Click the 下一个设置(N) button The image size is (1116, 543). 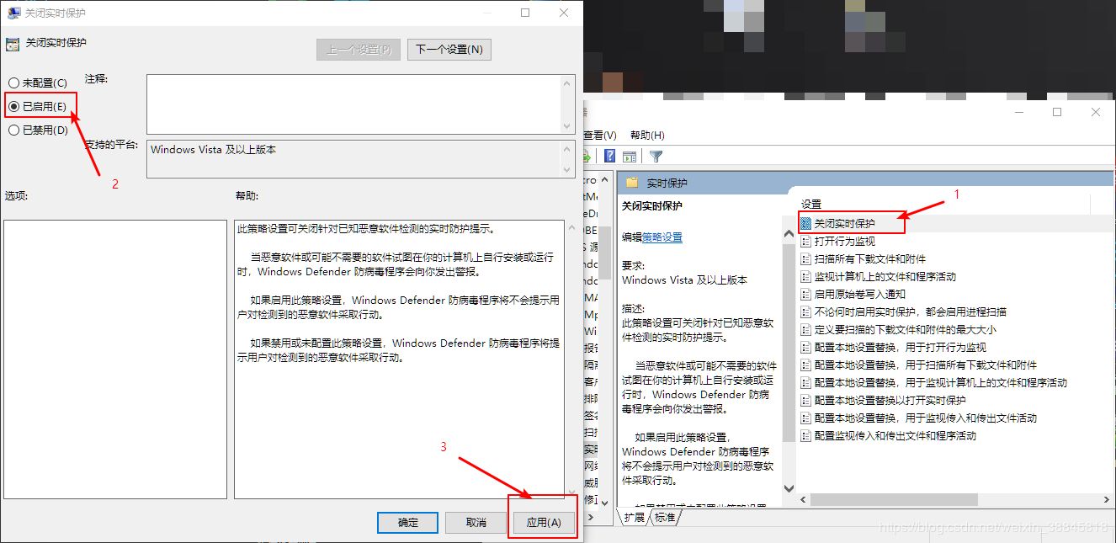[449, 50]
